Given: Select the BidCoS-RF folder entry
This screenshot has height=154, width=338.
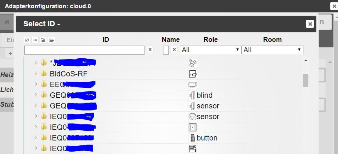Looking at the screenshot, I should (x=69, y=74).
